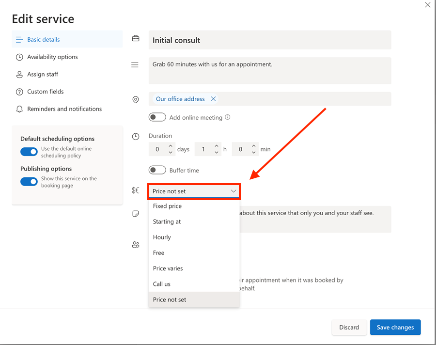Screen dimensions: 436x345
Task: Open the Basic details tab
Action: click(x=67, y=40)
